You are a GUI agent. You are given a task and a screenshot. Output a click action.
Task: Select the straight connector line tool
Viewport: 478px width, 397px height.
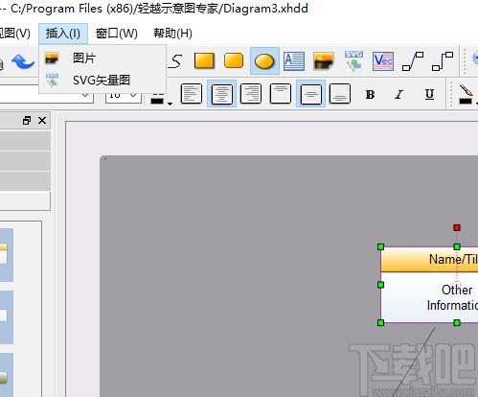pos(413,61)
